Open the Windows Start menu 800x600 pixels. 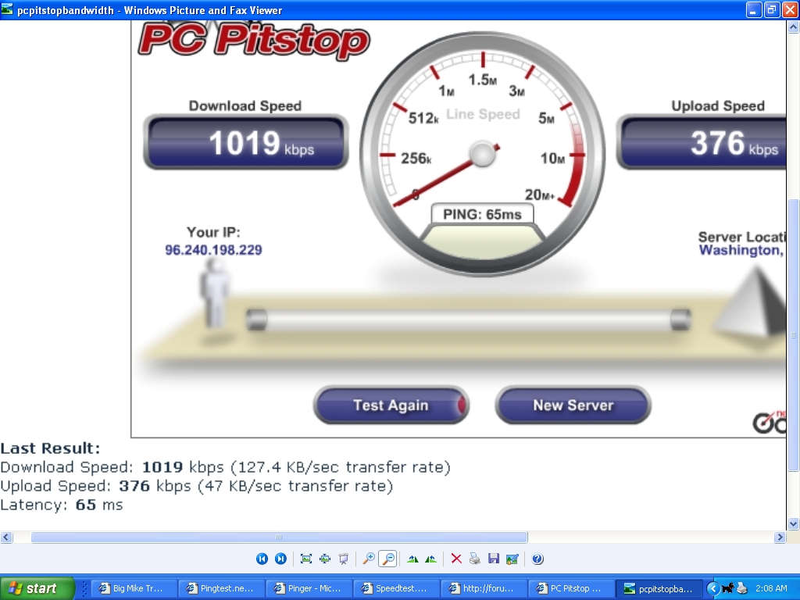pos(37,588)
